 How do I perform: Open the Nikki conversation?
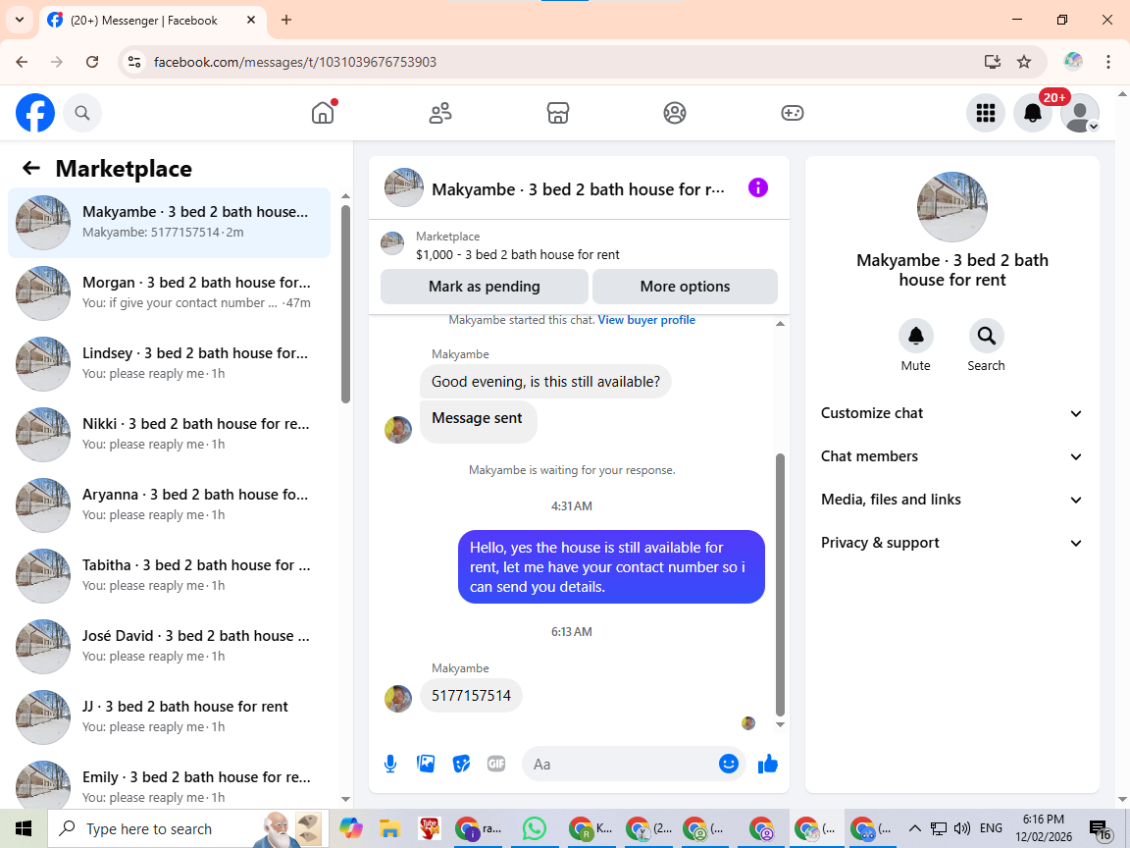click(x=170, y=434)
